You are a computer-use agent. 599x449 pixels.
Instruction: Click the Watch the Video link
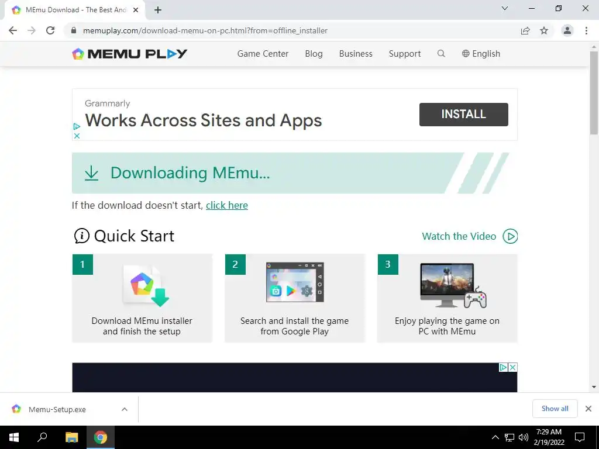(x=459, y=236)
